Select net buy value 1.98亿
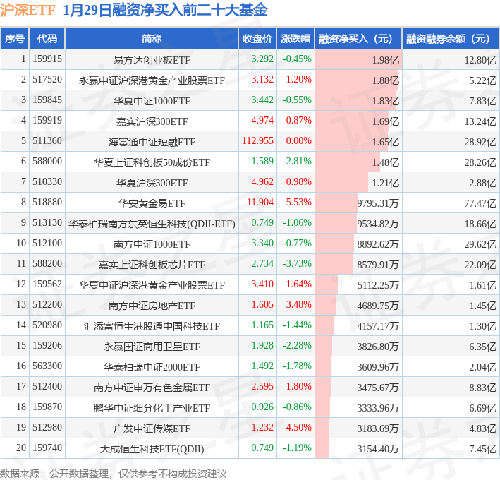The height and width of the screenshot is (480, 500). [x=385, y=60]
